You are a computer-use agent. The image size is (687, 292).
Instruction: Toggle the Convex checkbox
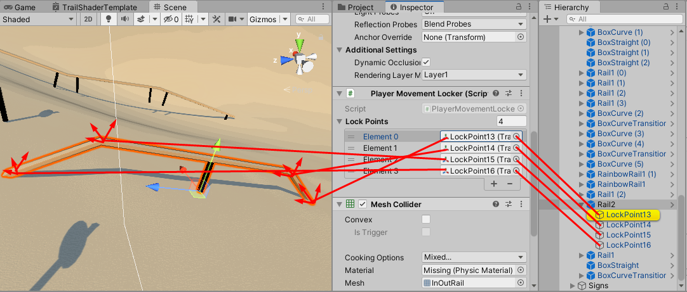(x=426, y=219)
